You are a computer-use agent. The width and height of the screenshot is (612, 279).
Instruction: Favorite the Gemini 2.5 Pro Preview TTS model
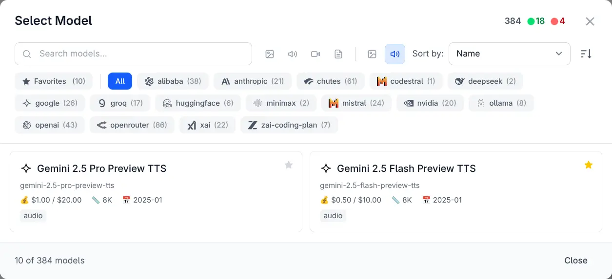(x=289, y=165)
